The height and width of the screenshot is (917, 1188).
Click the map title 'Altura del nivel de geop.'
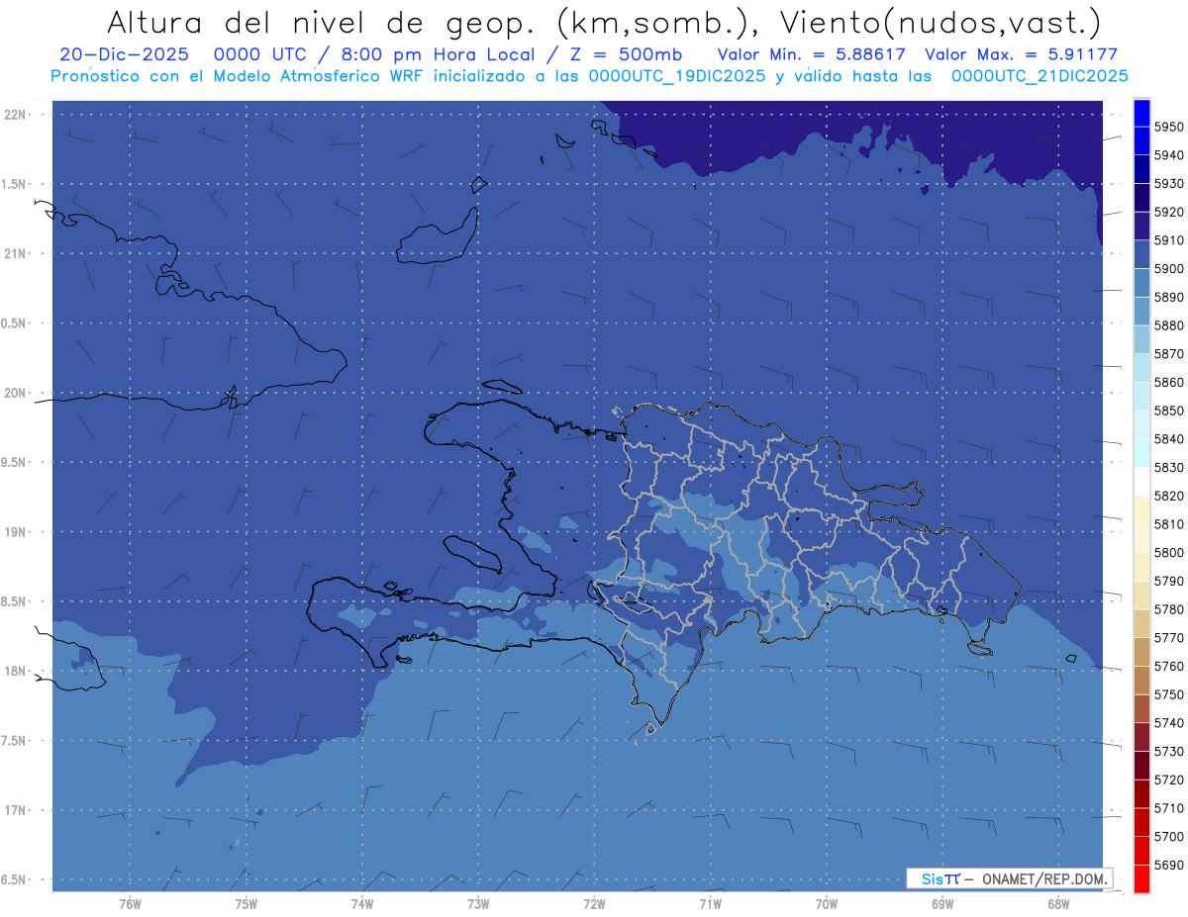pyautogui.click(x=324, y=22)
